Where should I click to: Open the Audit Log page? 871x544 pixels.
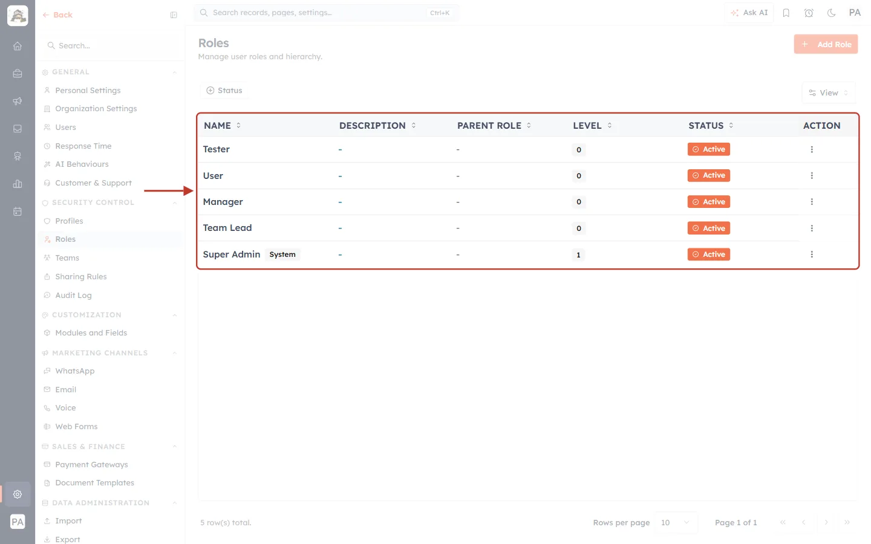click(x=73, y=296)
